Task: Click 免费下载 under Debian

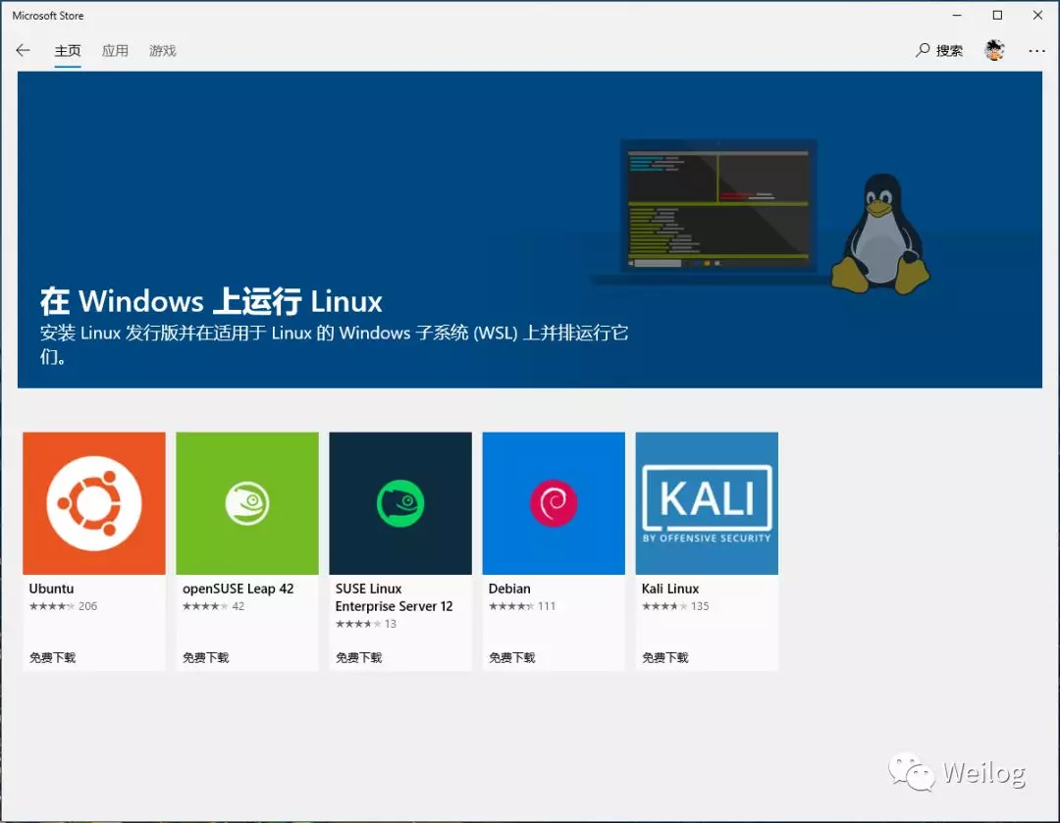Action: pyautogui.click(x=511, y=657)
